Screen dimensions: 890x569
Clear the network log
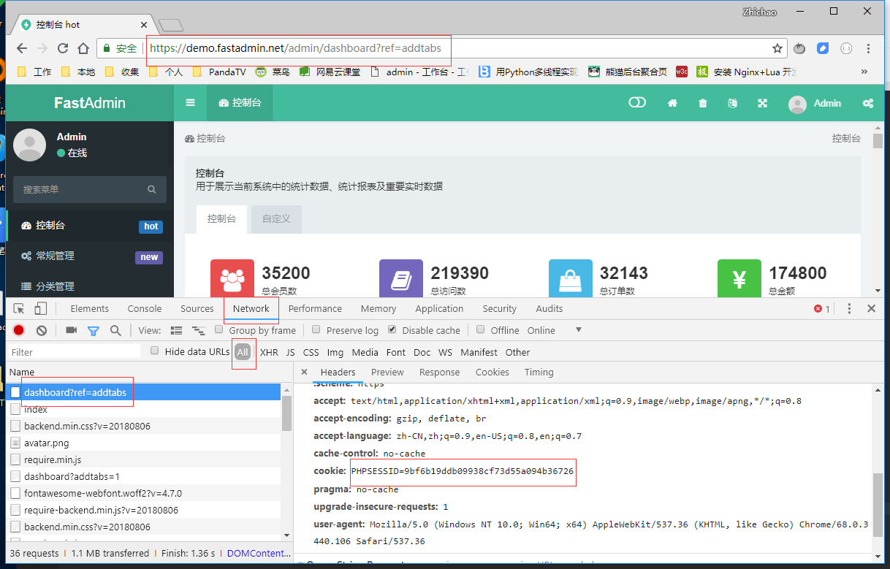pyautogui.click(x=42, y=330)
